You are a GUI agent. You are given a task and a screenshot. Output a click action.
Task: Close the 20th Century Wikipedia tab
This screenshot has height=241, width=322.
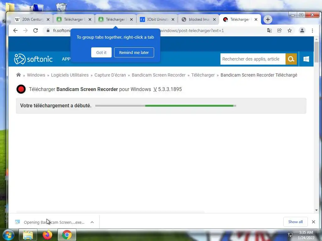click(48, 19)
